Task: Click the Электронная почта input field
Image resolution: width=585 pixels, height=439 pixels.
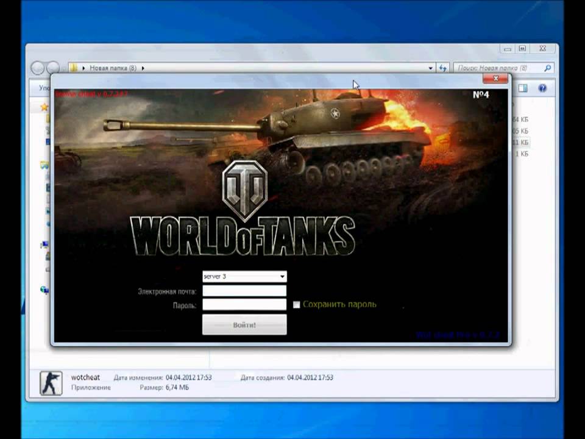Action: pos(244,291)
